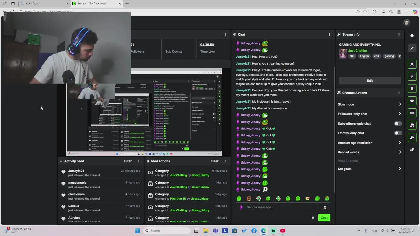Image resolution: width=420 pixels, height=236 pixels.
Task: Click the three-dots cluster icon at the sidebar bottom
Action: pos(412,150)
